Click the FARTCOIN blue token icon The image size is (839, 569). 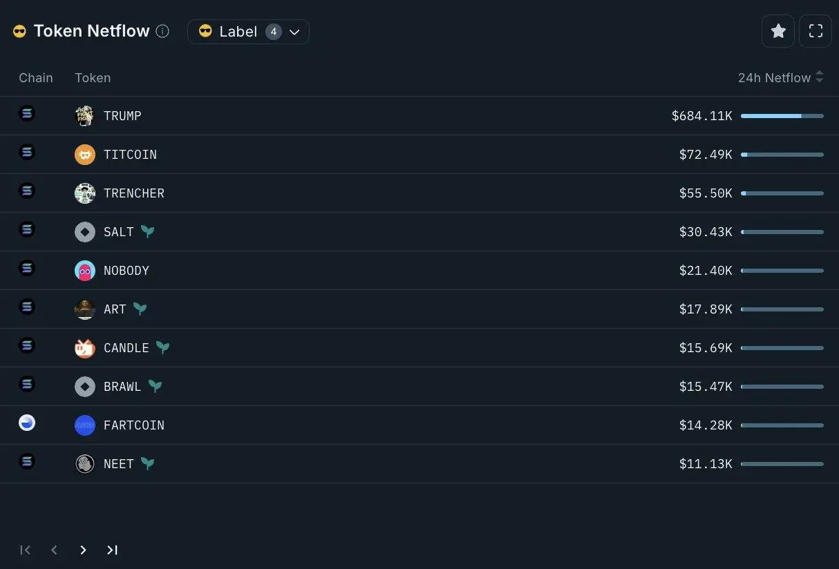point(84,425)
